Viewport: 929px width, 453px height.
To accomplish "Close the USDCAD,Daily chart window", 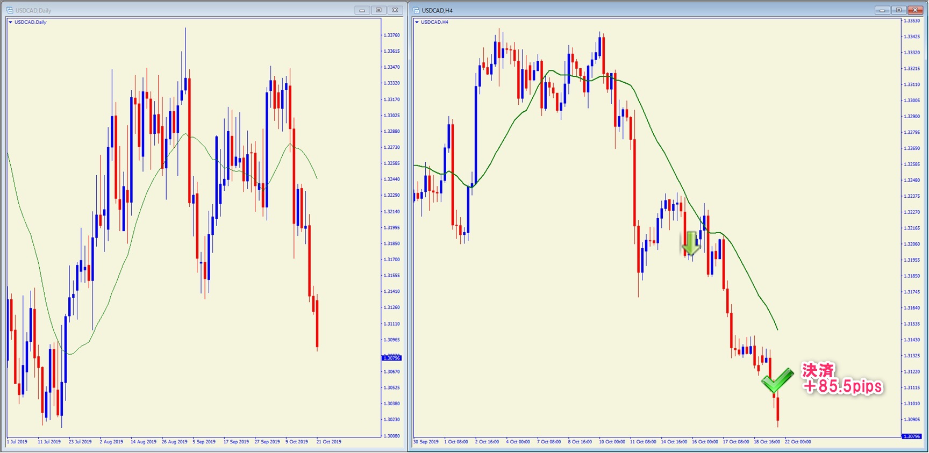I will point(395,10).
